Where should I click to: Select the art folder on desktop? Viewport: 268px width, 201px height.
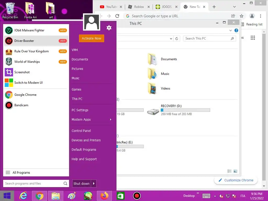51,10
